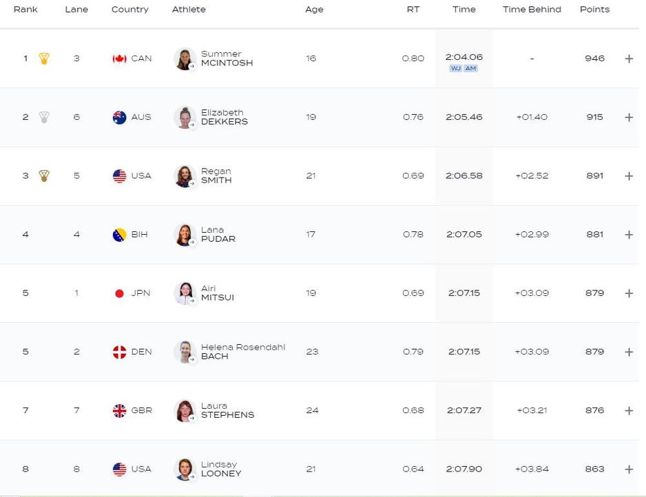Image resolution: width=646 pixels, height=497 pixels.
Task: Click the Canada flag icon
Action: click(x=119, y=59)
